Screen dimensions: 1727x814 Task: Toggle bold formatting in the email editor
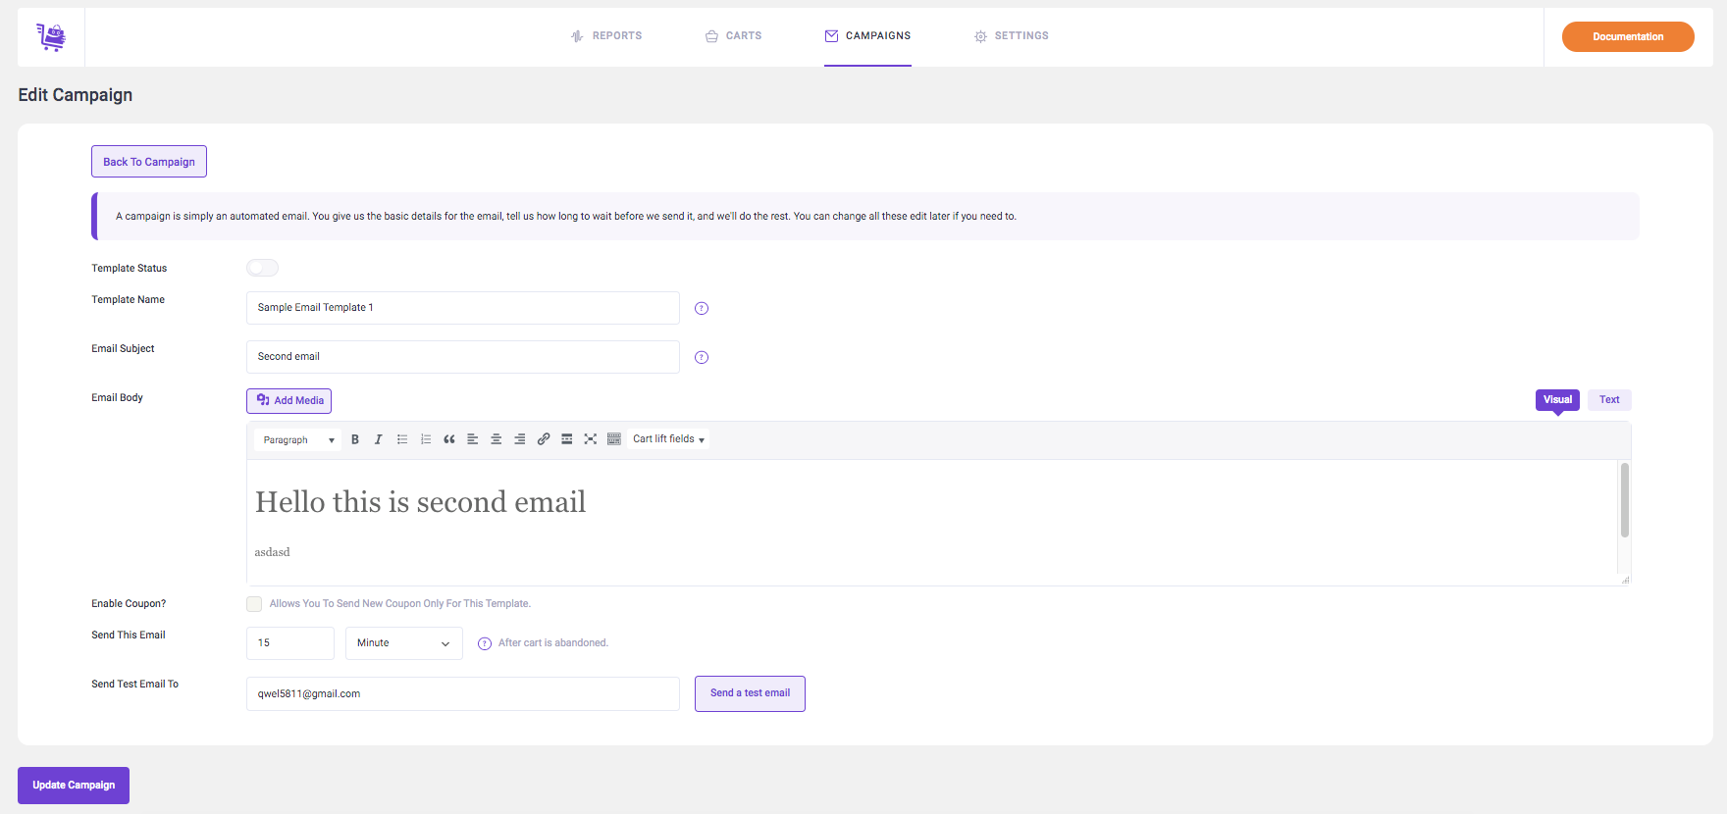click(x=355, y=439)
